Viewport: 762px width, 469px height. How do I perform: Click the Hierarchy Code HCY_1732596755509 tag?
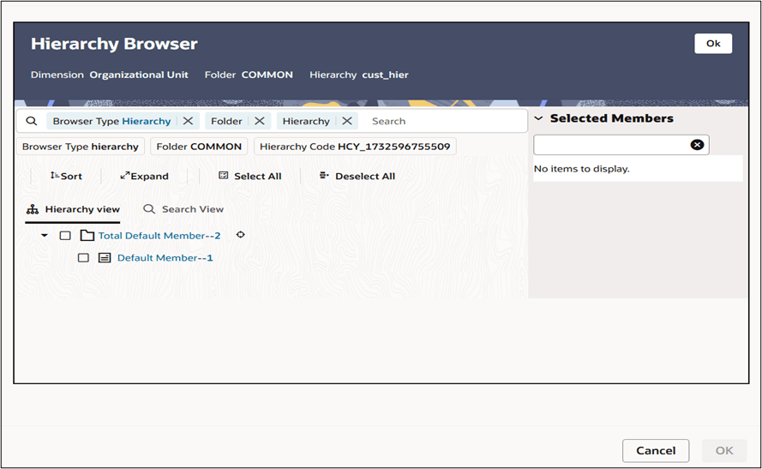[355, 147]
